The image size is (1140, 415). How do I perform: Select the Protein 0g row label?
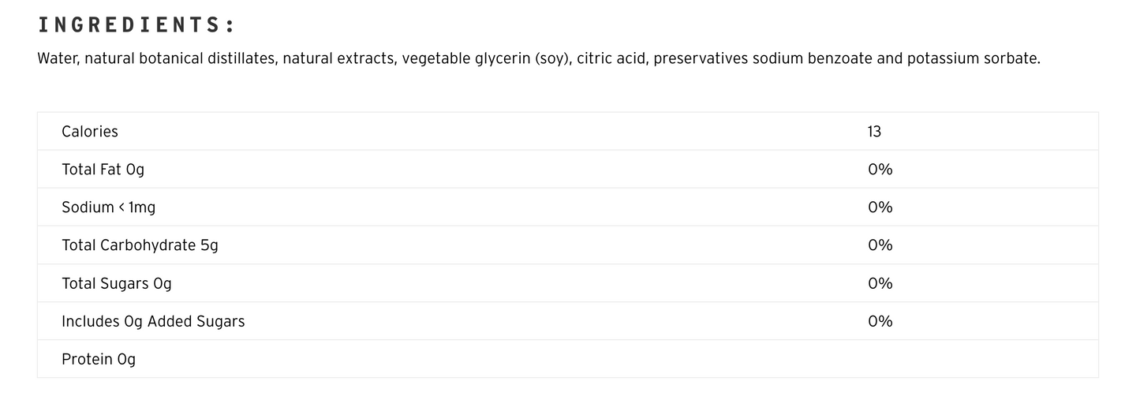99,359
